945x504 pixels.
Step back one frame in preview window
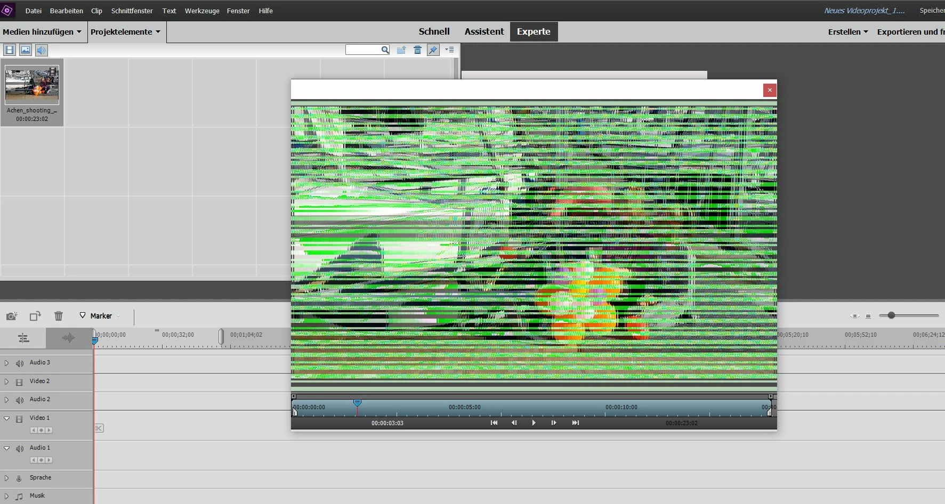click(514, 423)
